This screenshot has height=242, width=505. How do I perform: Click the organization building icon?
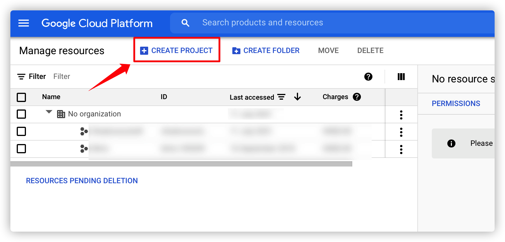(x=61, y=114)
